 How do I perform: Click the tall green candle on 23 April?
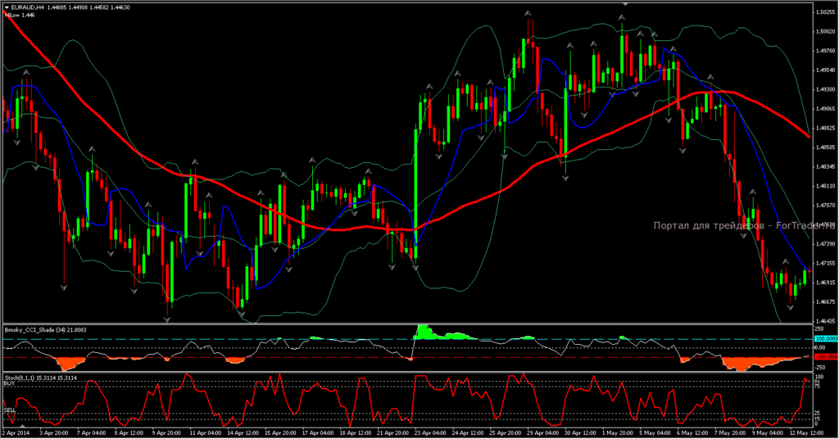coord(416,180)
